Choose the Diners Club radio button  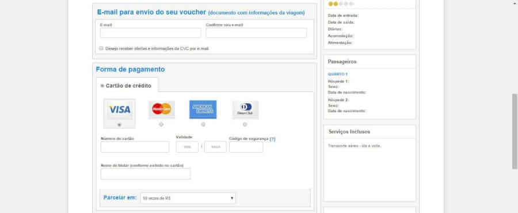click(245, 124)
